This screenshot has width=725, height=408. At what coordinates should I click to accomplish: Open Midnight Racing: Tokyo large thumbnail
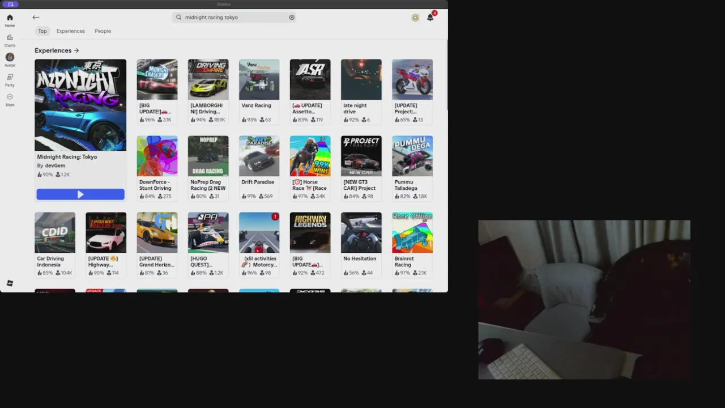pos(80,105)
